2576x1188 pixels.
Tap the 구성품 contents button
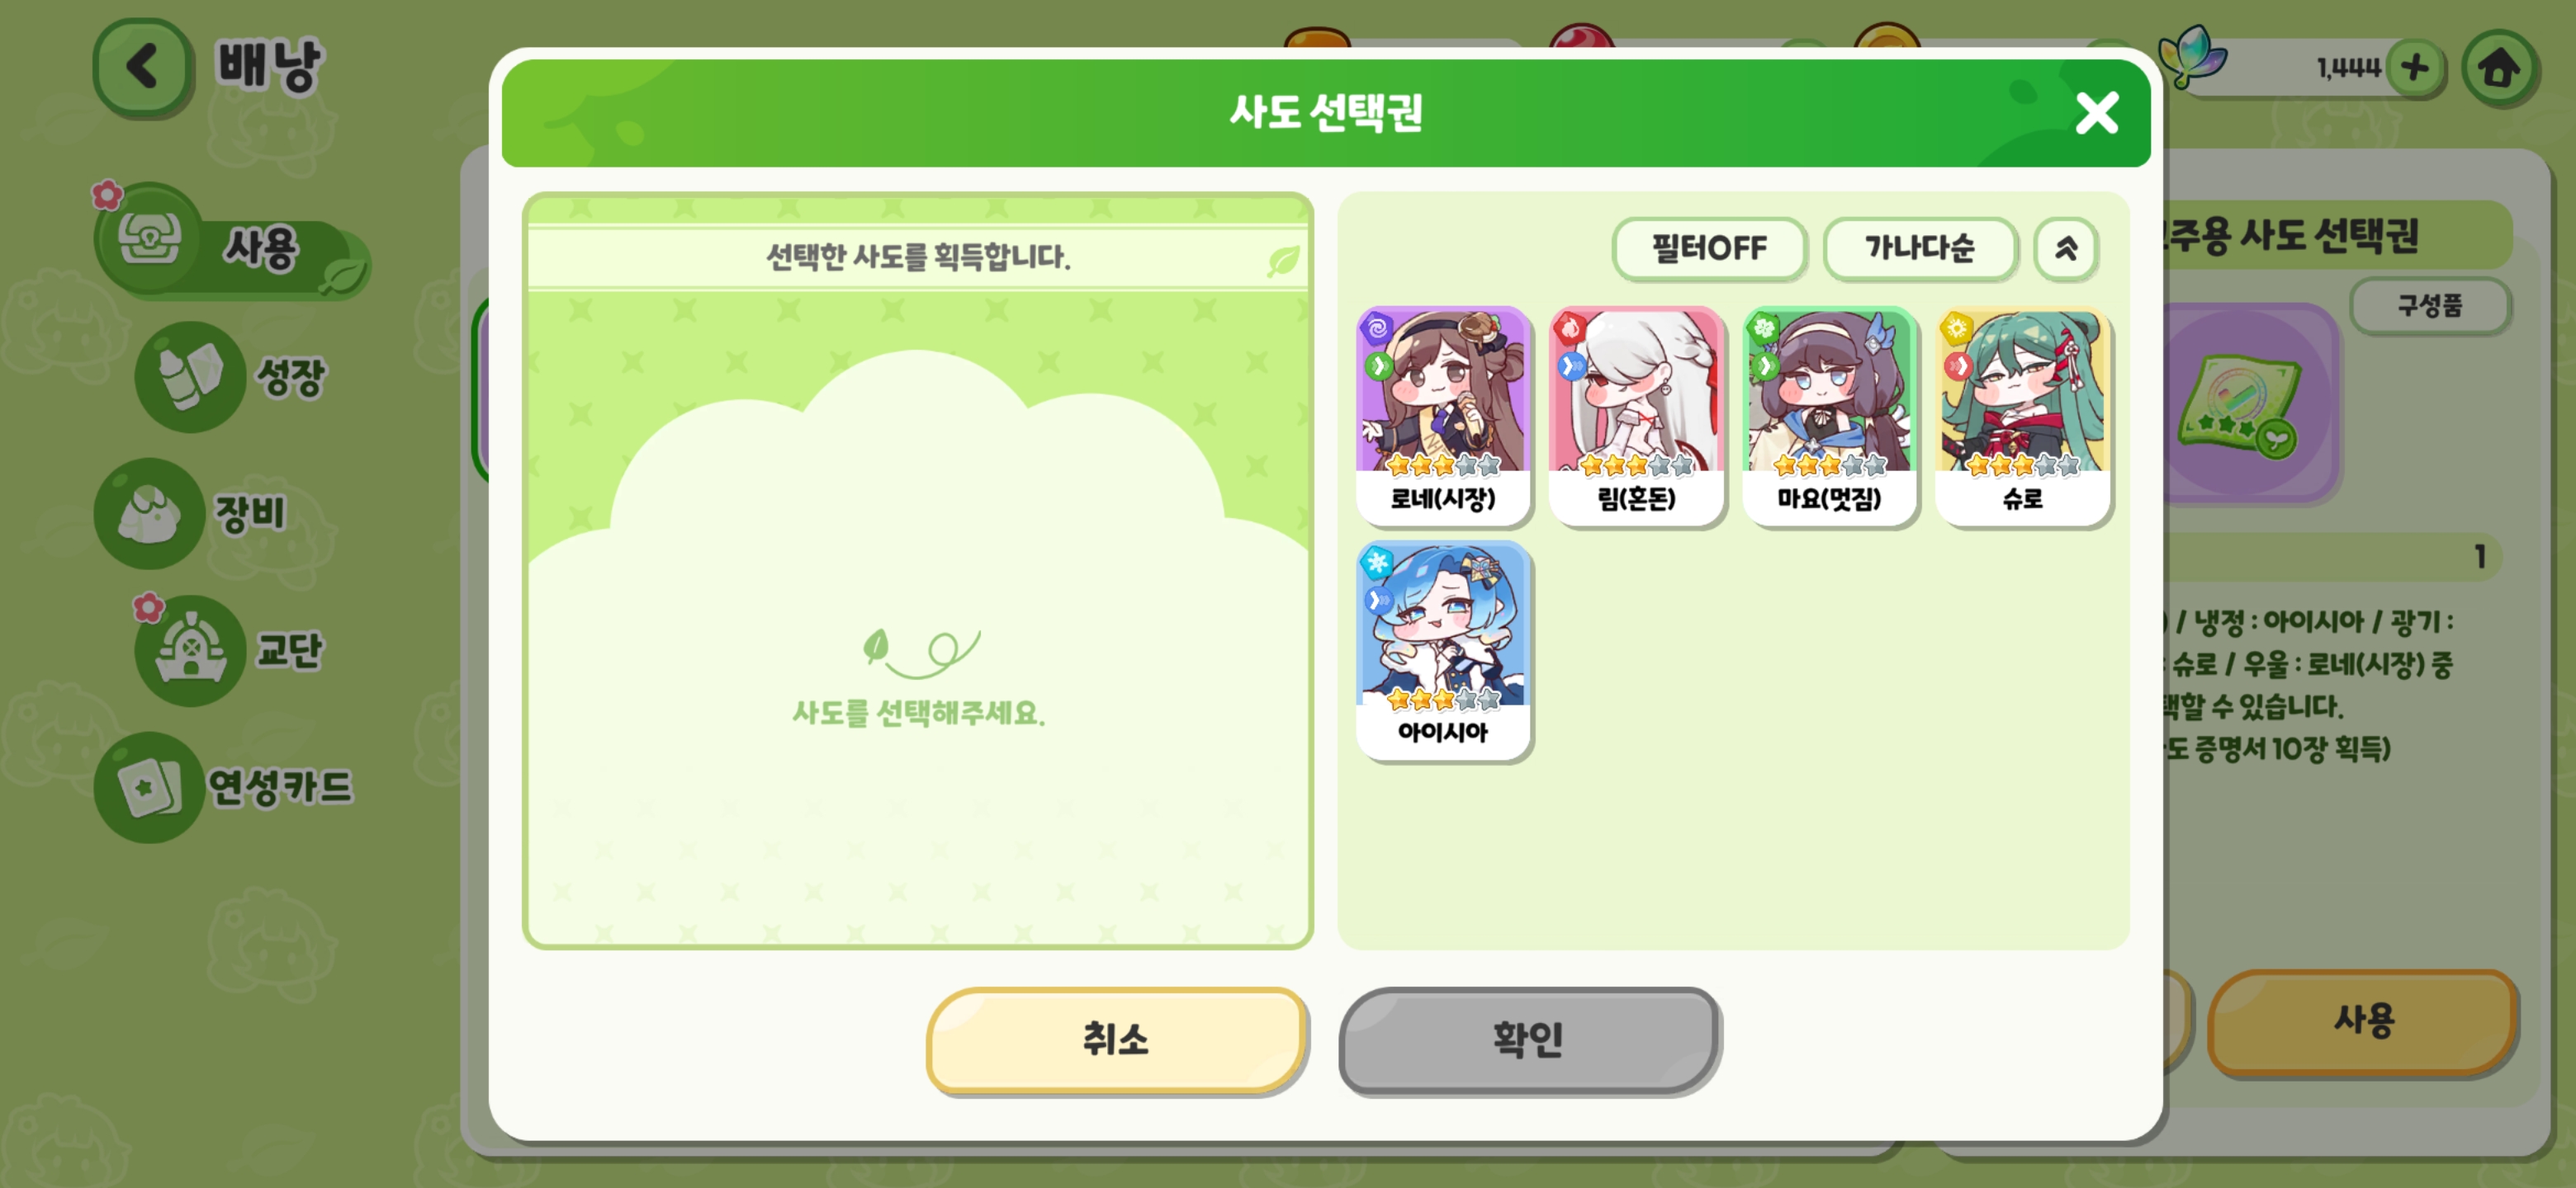point(2429,306)
